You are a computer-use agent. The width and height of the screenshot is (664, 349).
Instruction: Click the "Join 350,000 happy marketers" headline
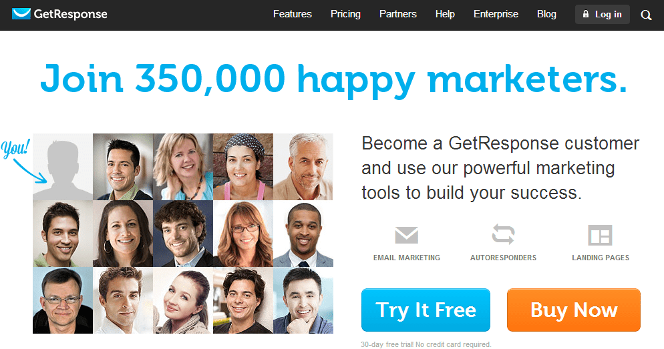click(x=333, y=79)
